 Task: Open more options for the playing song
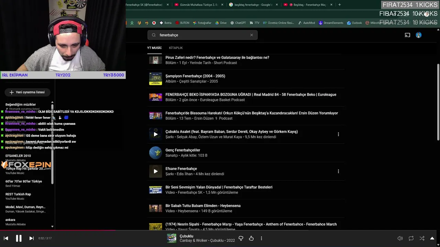coord(261,238)
